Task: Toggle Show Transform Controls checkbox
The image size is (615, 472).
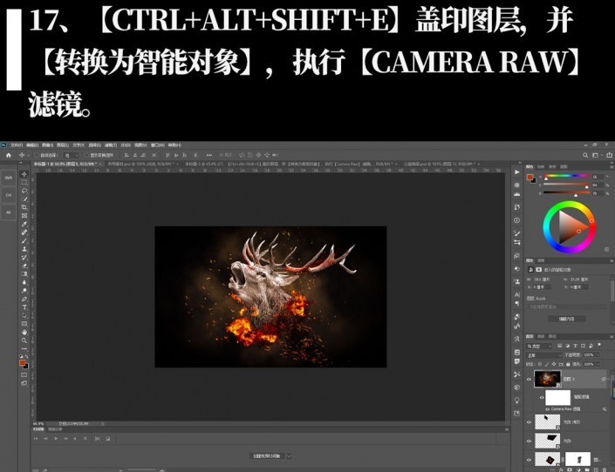Action: pyautogui.click(x=86, y=156)
